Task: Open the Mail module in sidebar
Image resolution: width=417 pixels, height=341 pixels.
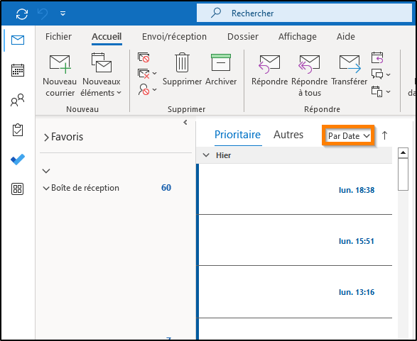Action: pyautogui.click(x=18, y=40)
